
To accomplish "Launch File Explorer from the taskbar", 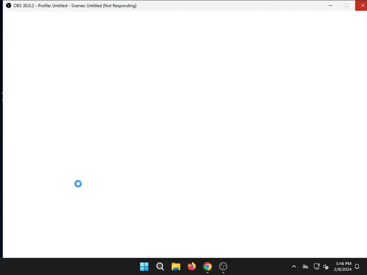I will (x=176, y=266).
